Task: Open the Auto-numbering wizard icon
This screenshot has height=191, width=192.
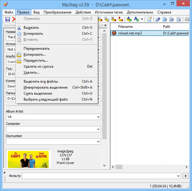Action: pyautogui.click(x=179, y=19)
